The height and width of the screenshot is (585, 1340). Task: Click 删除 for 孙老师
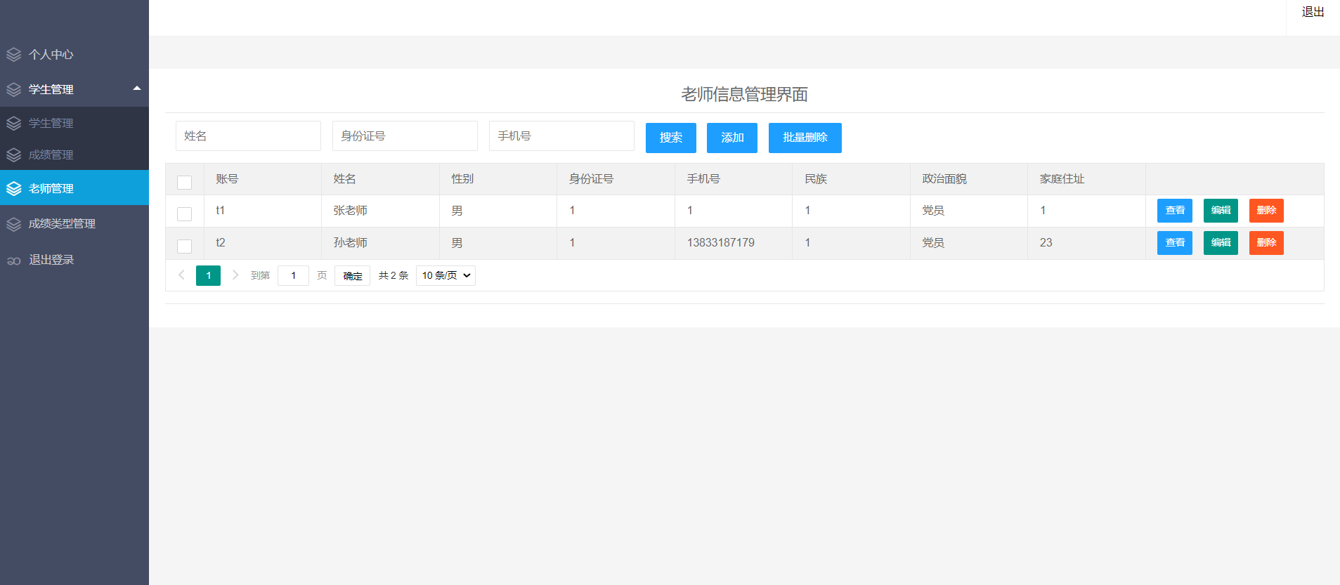(x=1266, y=243)
